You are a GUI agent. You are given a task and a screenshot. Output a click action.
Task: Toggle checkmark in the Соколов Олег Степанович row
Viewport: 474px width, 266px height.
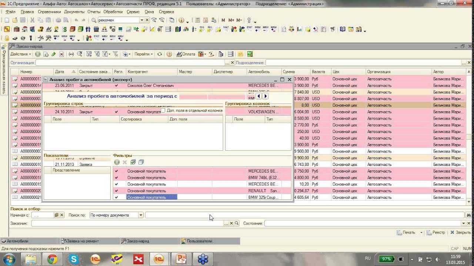click(x=117, y=85)
